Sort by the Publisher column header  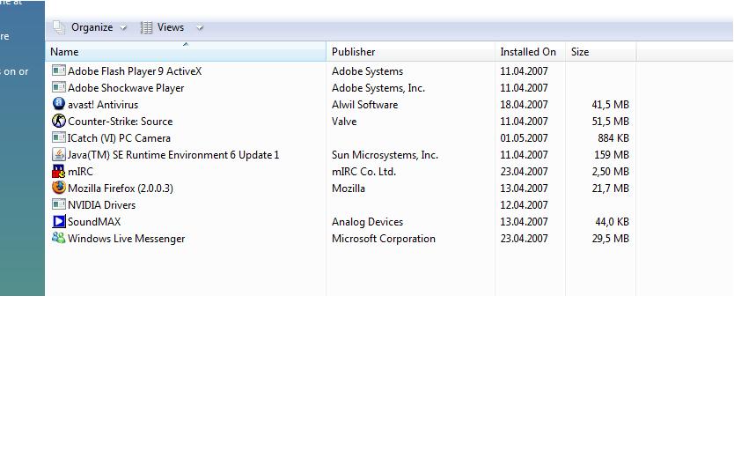(x=410, y=51)
